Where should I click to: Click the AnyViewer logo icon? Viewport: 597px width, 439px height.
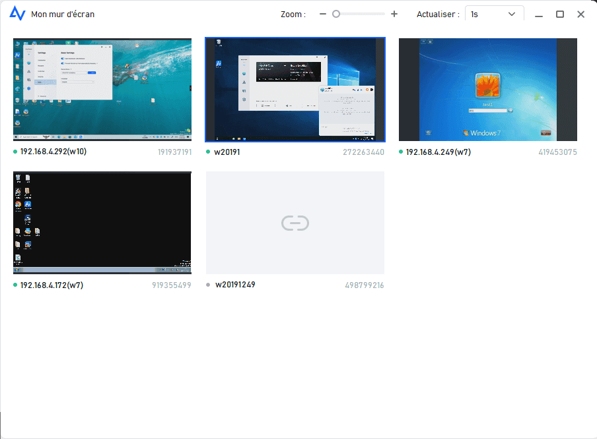click(18, 14)
